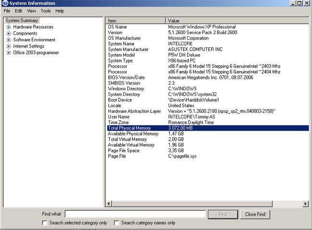
Task: Select the System Manufacturer row
Action: (x=208, y=49)
